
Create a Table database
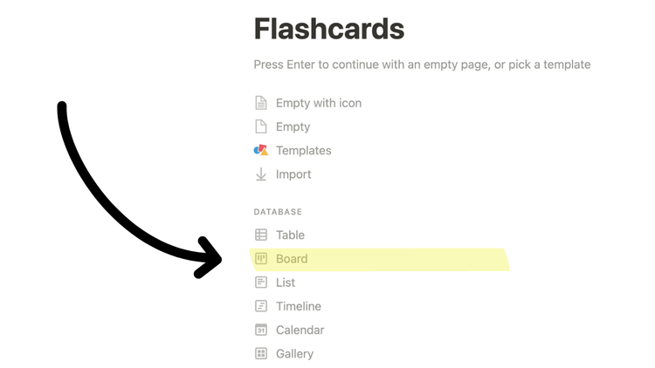[290, 235]
